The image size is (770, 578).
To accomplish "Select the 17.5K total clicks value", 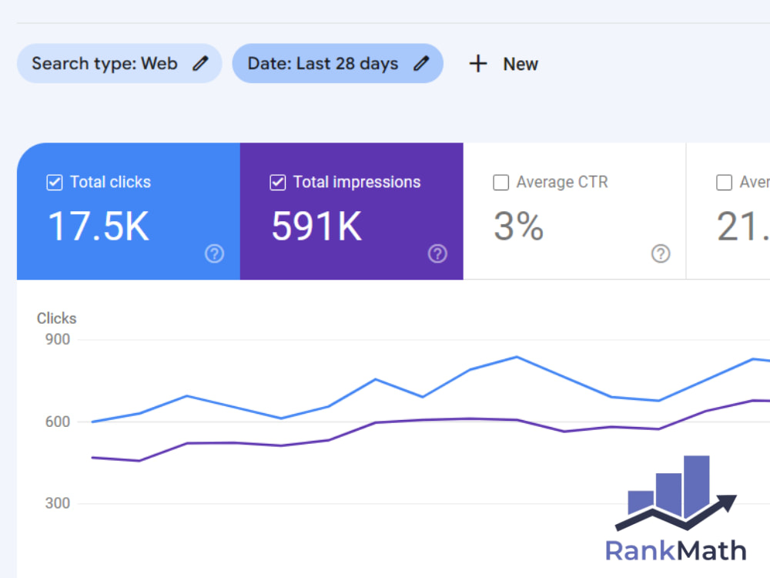I will pyautogui.click(x=99, y=226).
